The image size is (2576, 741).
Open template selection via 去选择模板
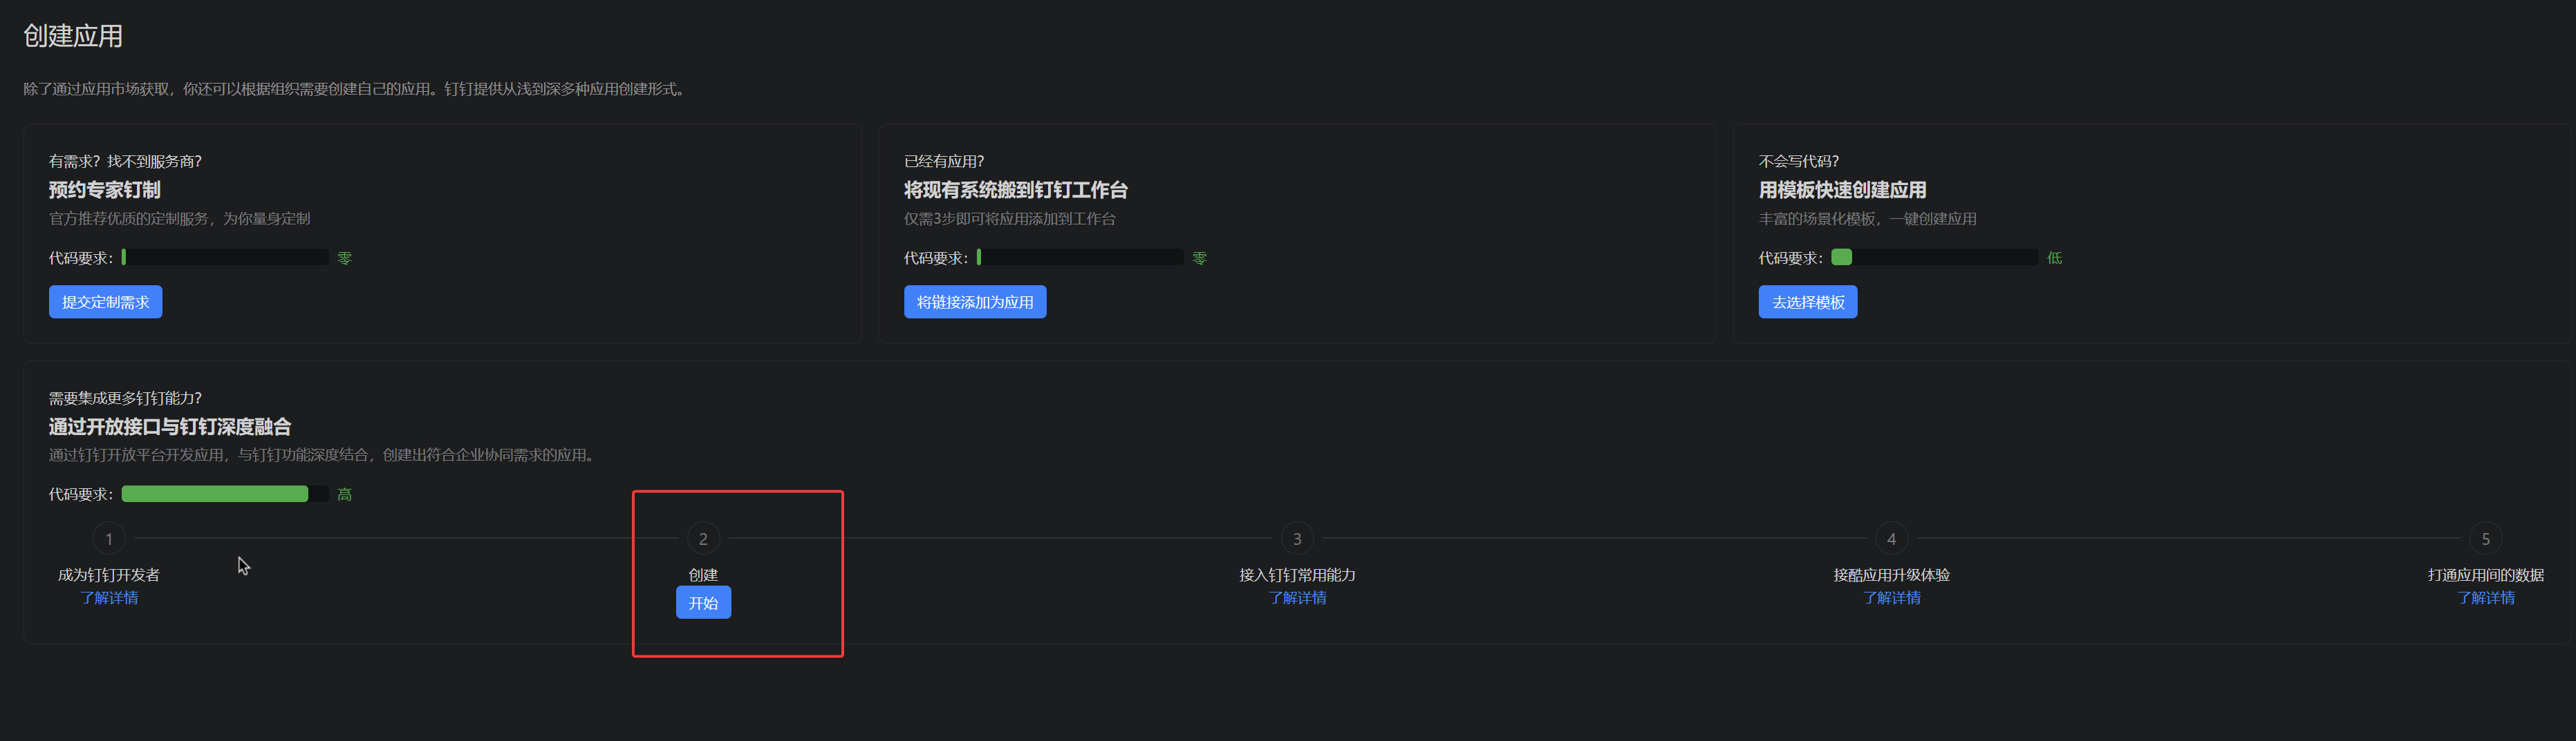(x=1808, y=302)
